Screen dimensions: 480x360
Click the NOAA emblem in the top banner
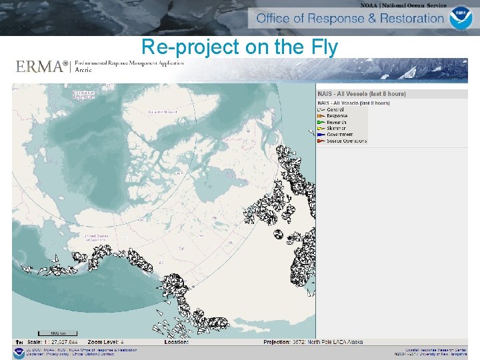click(461, 18)
